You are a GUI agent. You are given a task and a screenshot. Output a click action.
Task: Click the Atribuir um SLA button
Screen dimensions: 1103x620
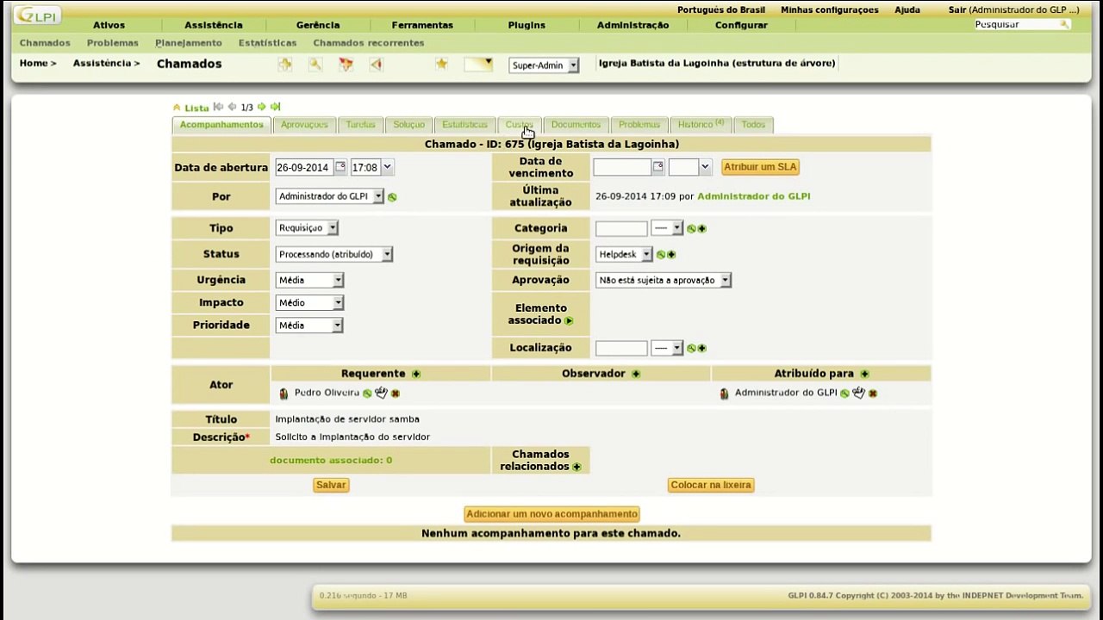click(x=760, y=167)
